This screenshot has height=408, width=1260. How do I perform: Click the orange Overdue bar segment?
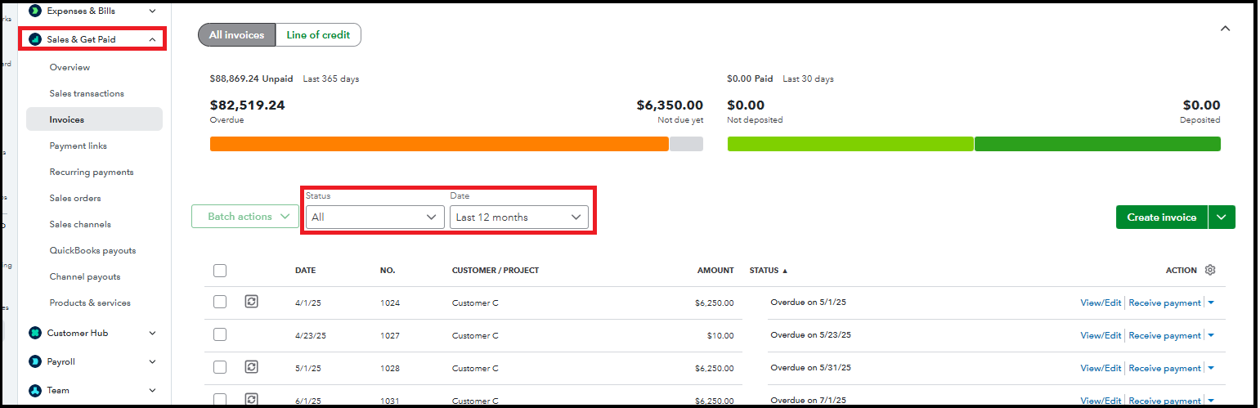click(439, 144)
